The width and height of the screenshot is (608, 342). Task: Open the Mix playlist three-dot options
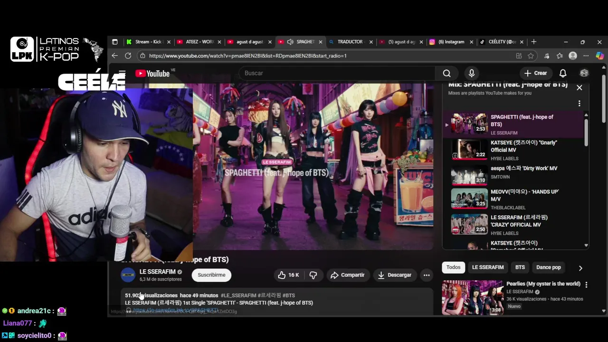[579, 103]
